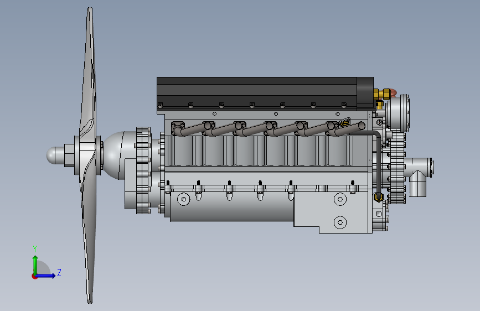Click the red X axis dot at triad origin
The height and width of the screenshot is (311, 480).
click(x=34, y=276)
